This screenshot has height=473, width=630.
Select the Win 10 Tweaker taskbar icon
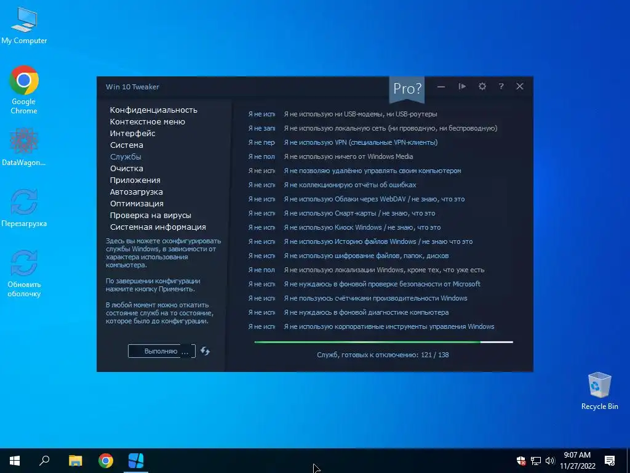click(x=136, y=461)
